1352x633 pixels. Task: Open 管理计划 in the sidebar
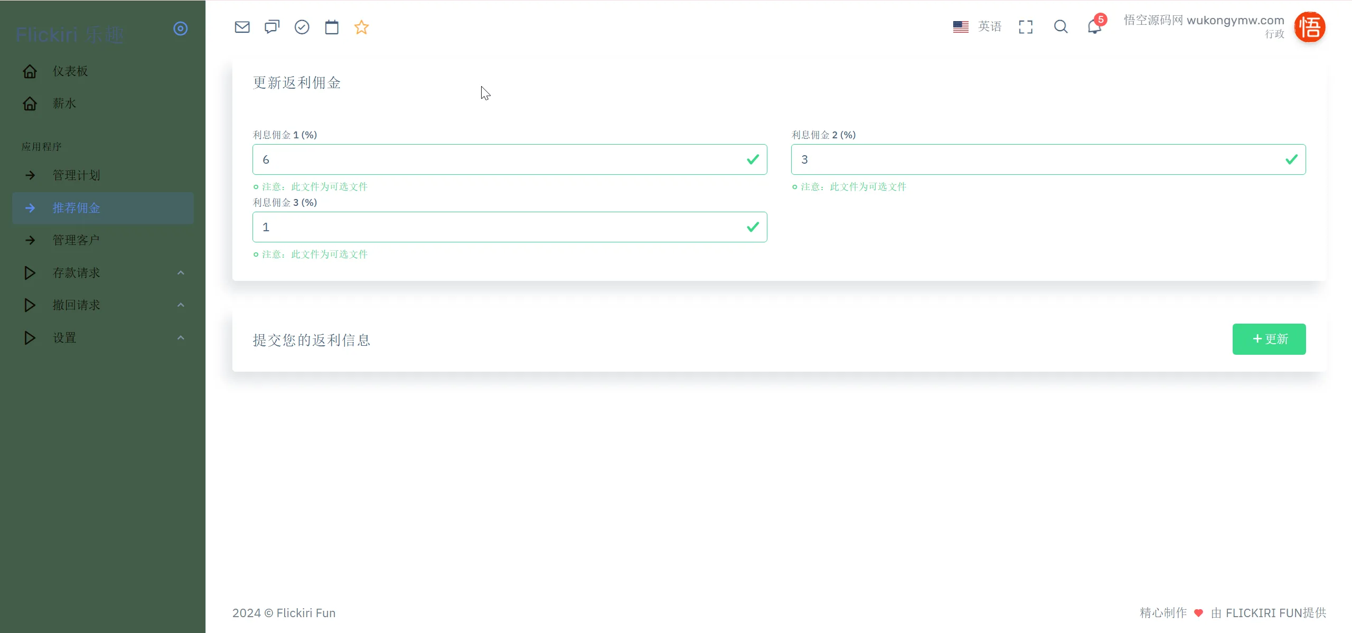point(77,175)
